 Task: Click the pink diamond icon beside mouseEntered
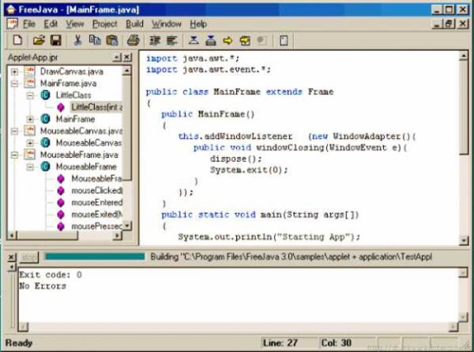[x=61, y=202]
